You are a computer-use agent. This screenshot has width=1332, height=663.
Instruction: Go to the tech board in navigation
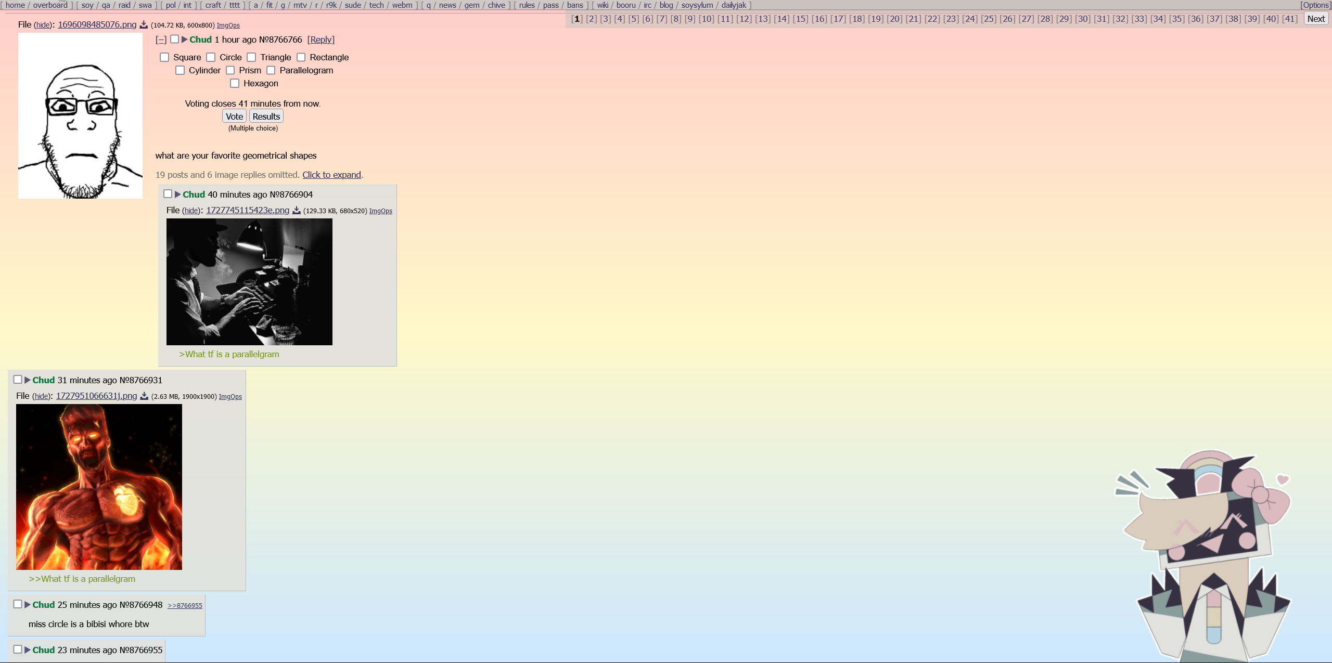click(376, 5)
